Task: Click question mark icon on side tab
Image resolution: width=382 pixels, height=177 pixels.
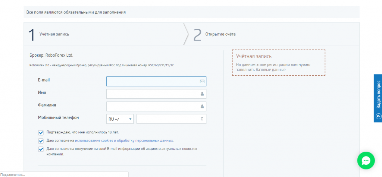Action: click(378, 117)
